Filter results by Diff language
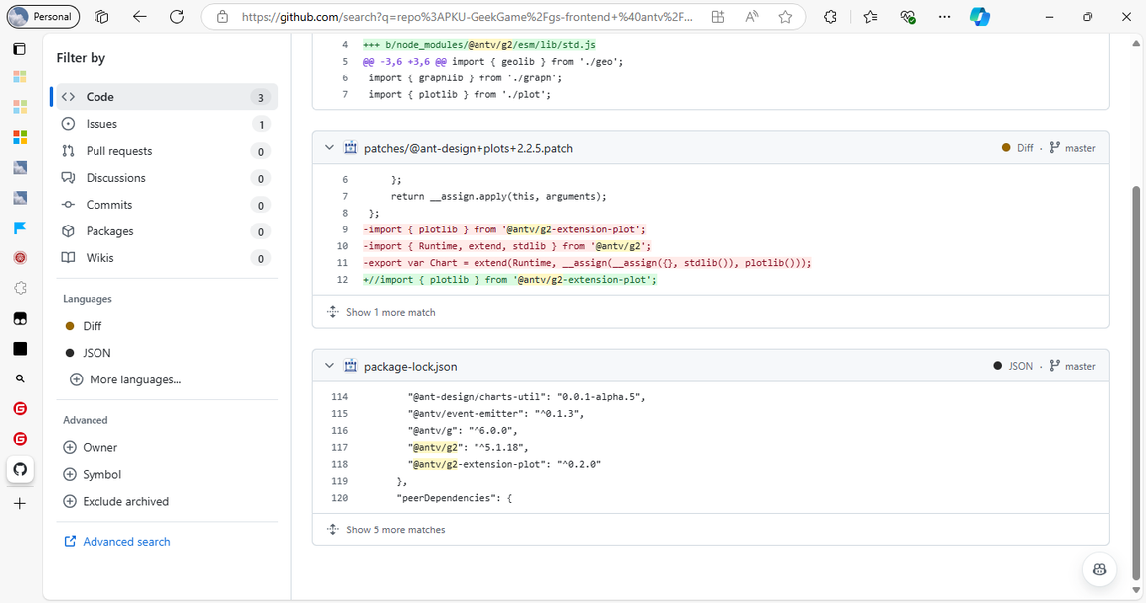Screen dimensions: 1146x603 coord(92,326)
